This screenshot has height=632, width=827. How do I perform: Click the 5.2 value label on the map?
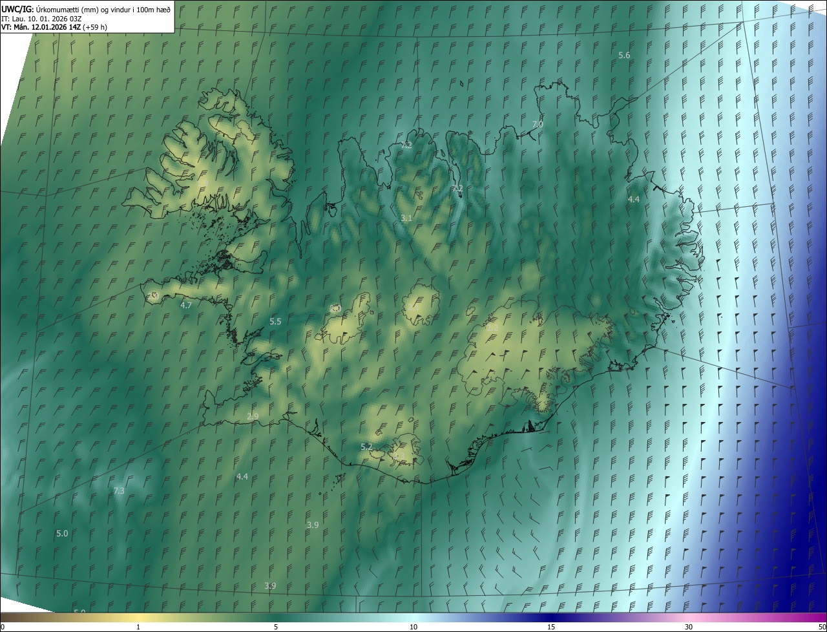tap(366, 447)
